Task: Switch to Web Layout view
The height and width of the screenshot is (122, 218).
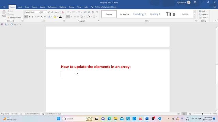Action: point(190,114)
